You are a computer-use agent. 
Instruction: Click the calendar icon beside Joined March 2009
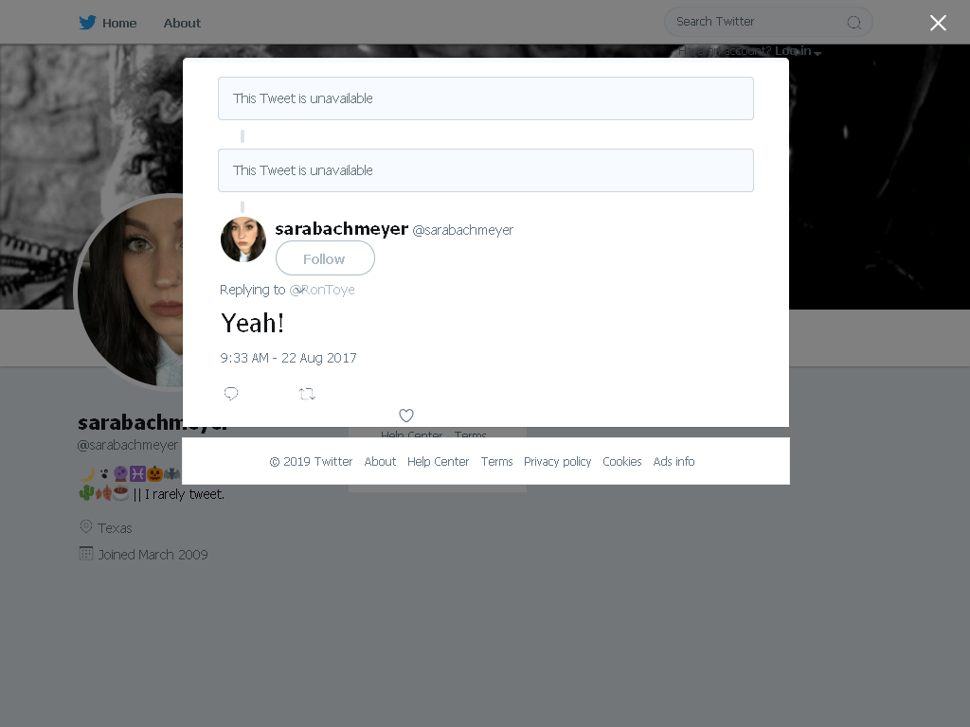86,553
